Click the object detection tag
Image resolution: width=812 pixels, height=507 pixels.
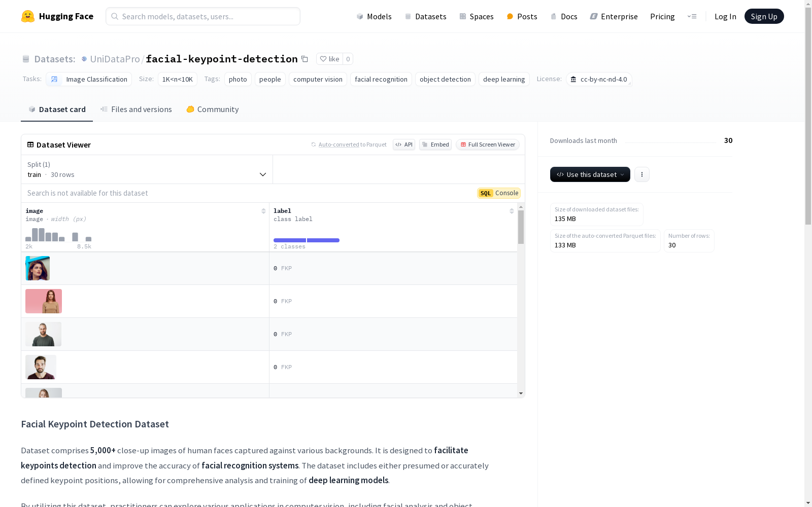tap(445, 79)
